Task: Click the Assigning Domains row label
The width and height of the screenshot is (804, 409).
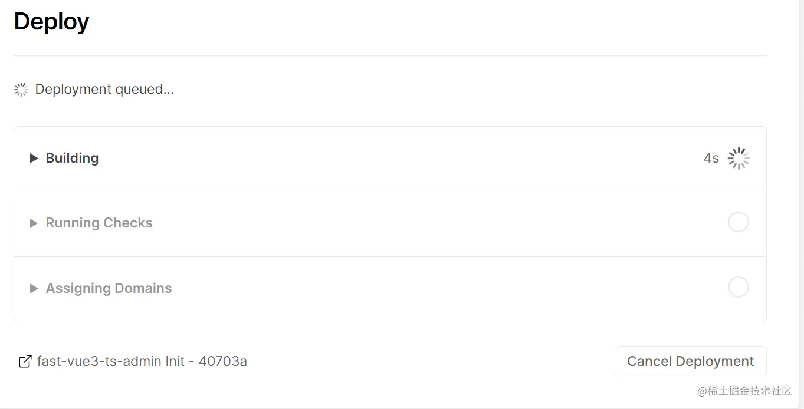Action: click(109, 288)
